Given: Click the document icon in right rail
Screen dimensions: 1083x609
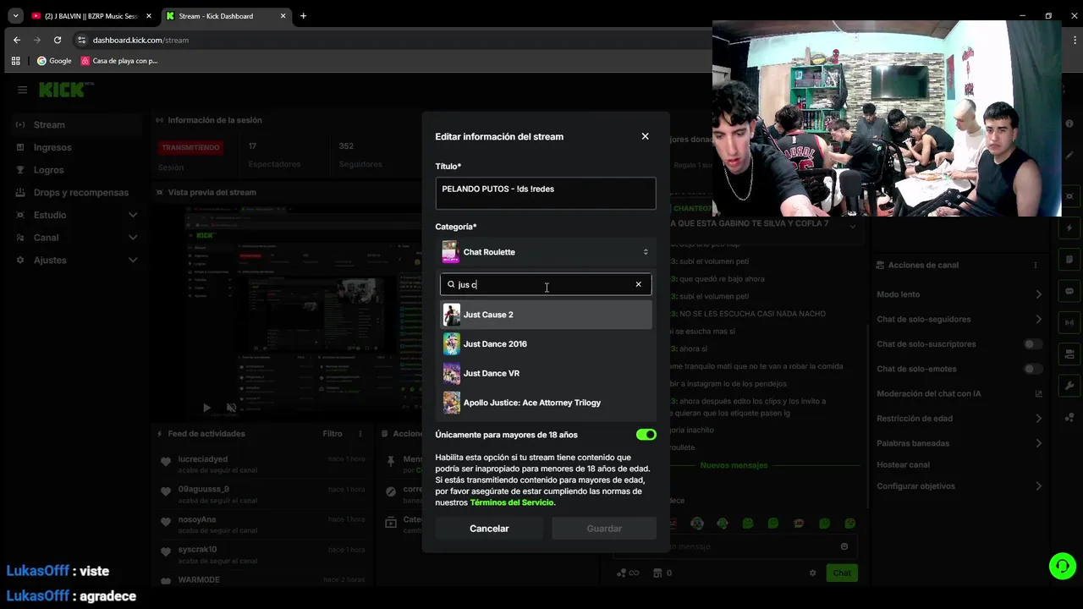Looking at the screenshot, I should [1069, 260].
